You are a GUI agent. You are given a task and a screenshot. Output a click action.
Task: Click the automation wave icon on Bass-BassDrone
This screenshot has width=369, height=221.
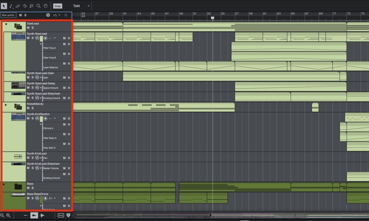click(37, 198)
